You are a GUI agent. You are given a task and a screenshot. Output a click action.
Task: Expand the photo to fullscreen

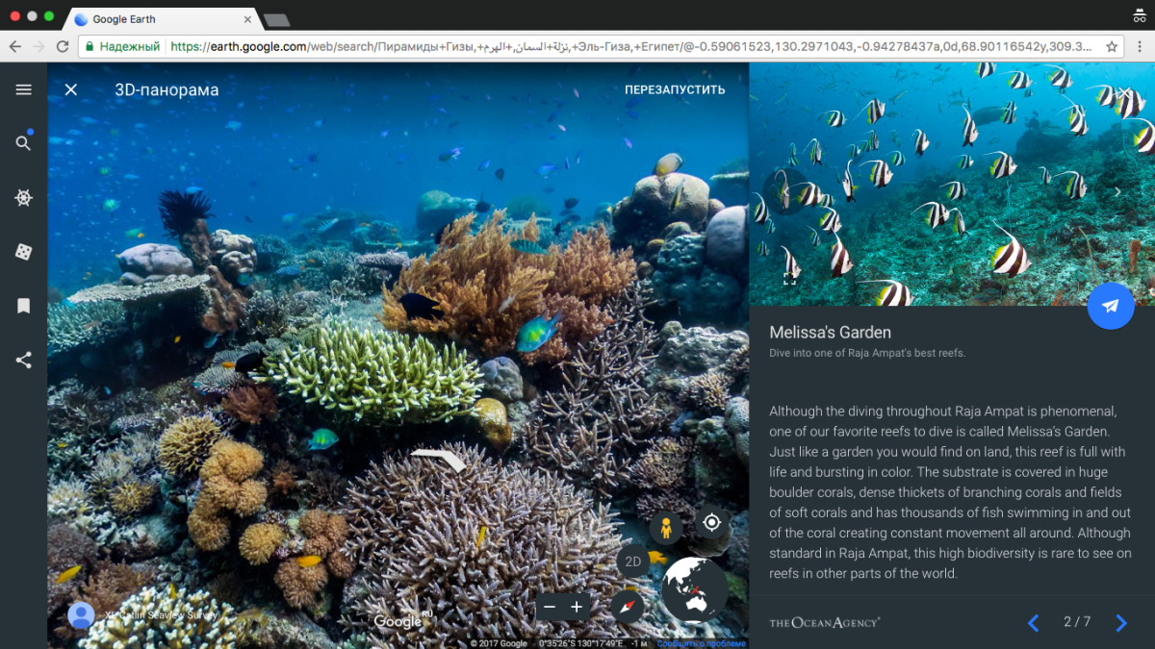tap(789, 279)
